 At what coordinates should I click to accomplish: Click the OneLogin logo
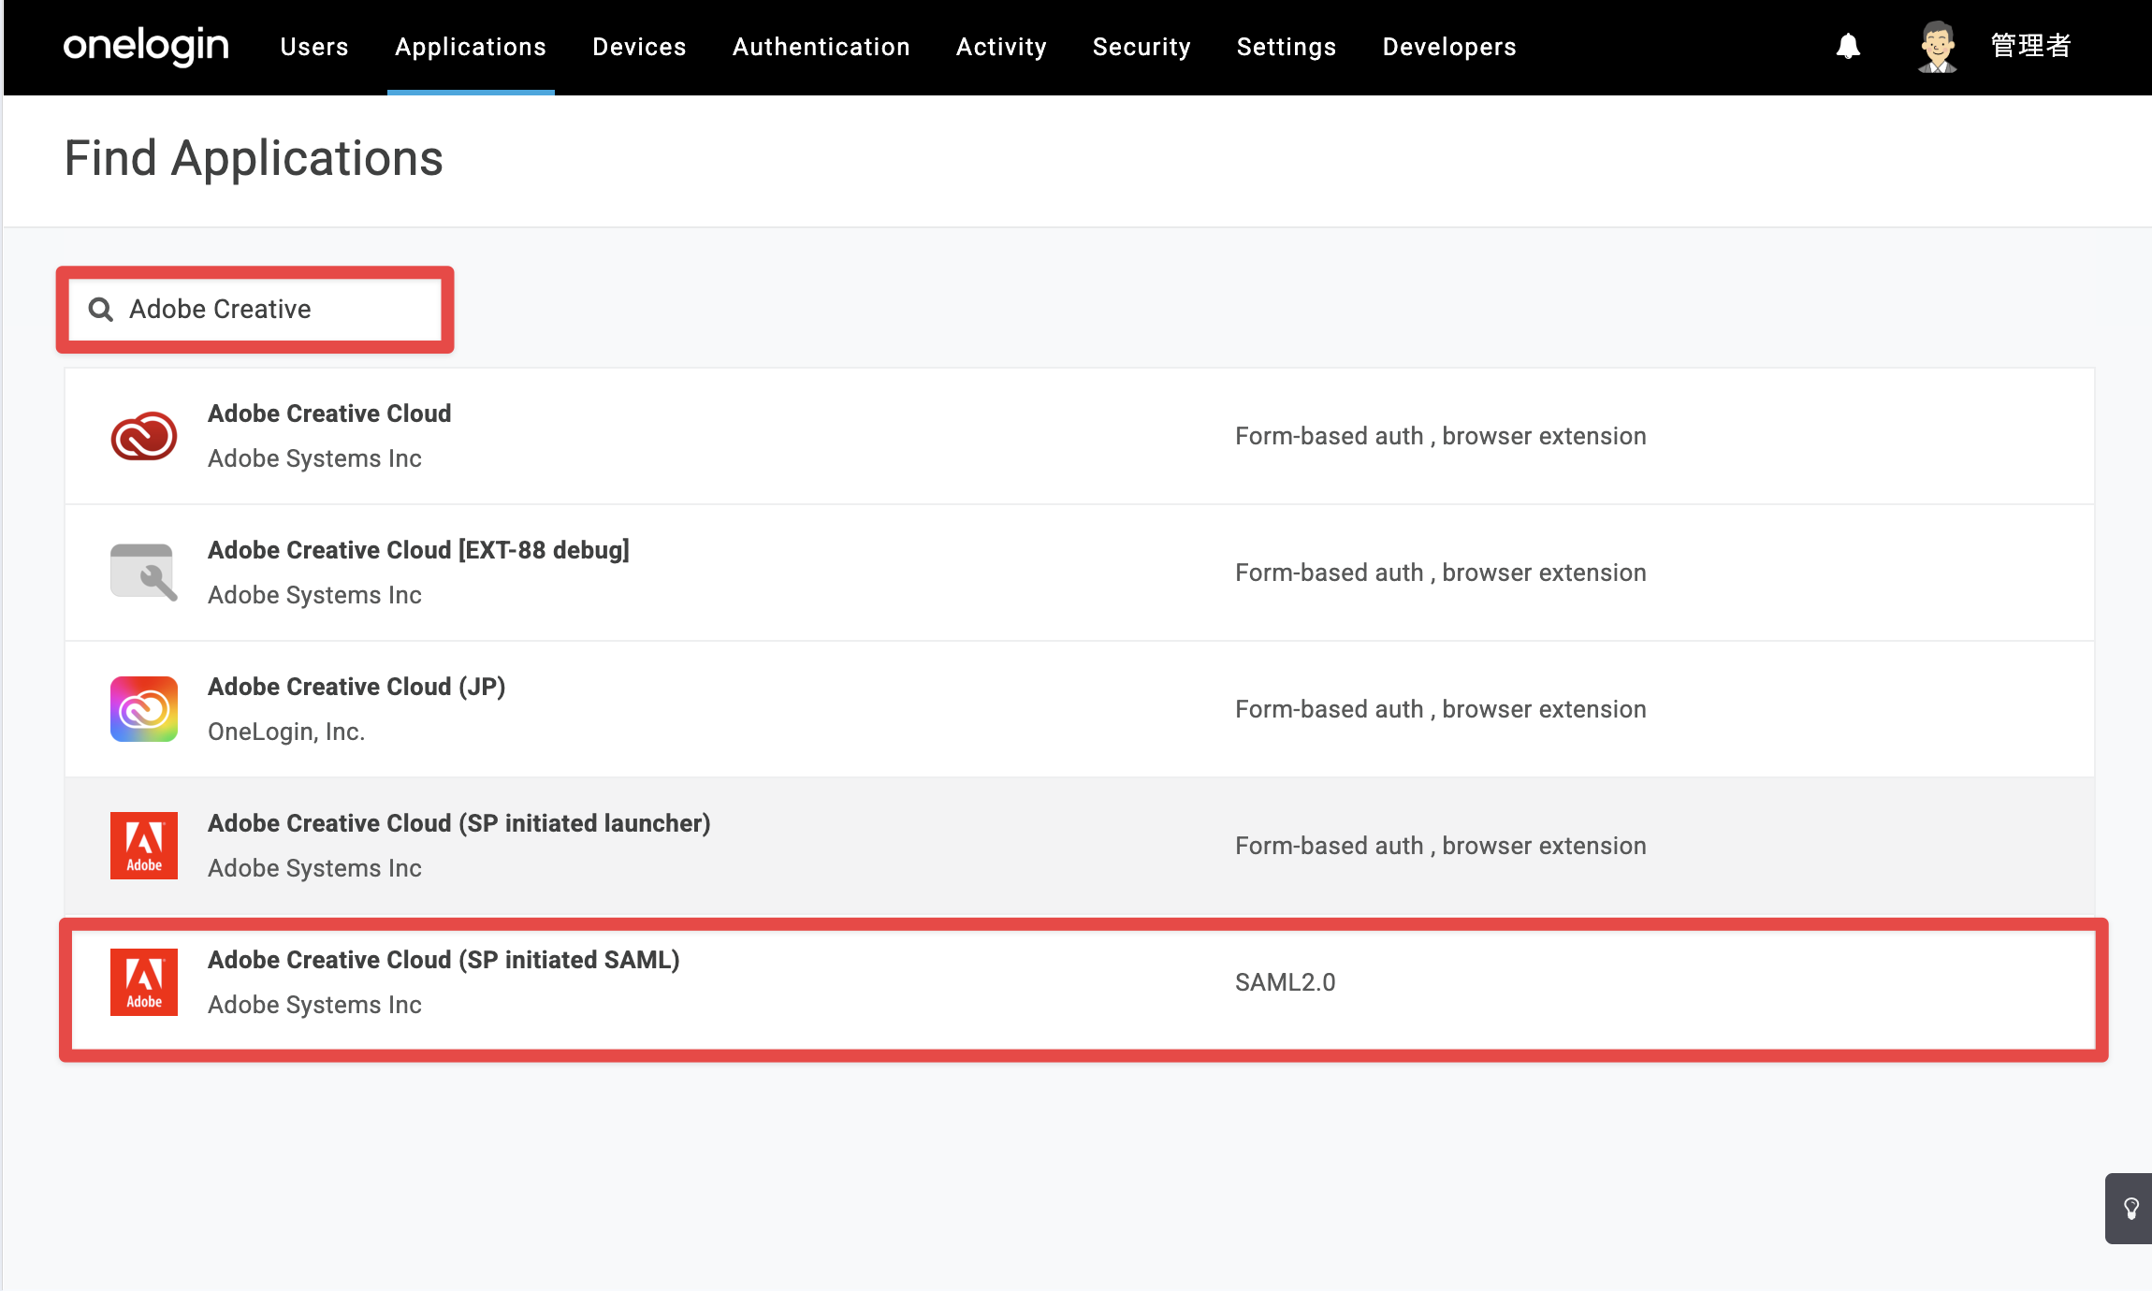146,46
